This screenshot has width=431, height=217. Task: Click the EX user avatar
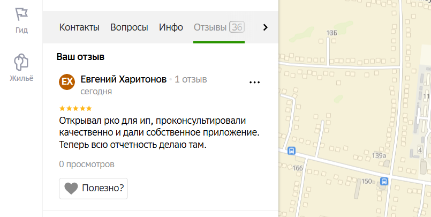(x=67, y=81)
